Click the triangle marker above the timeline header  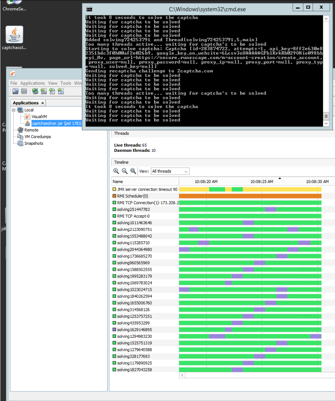pos(280,178)
